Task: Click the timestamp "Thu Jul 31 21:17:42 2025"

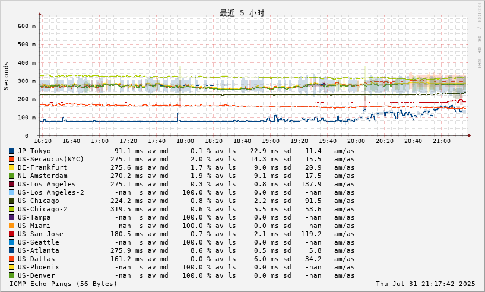Action: (x=425, y=284)
